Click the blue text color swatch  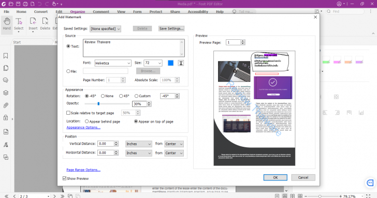170,63
